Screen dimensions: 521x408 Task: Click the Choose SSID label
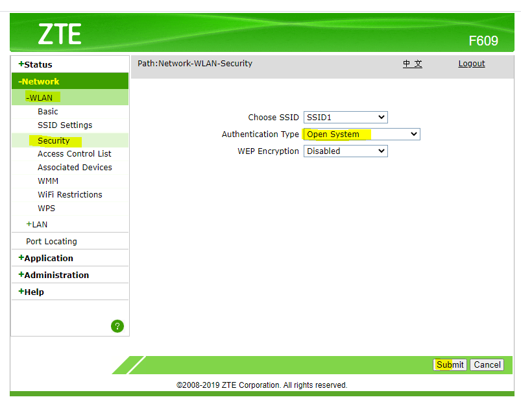tap(273, 118)
